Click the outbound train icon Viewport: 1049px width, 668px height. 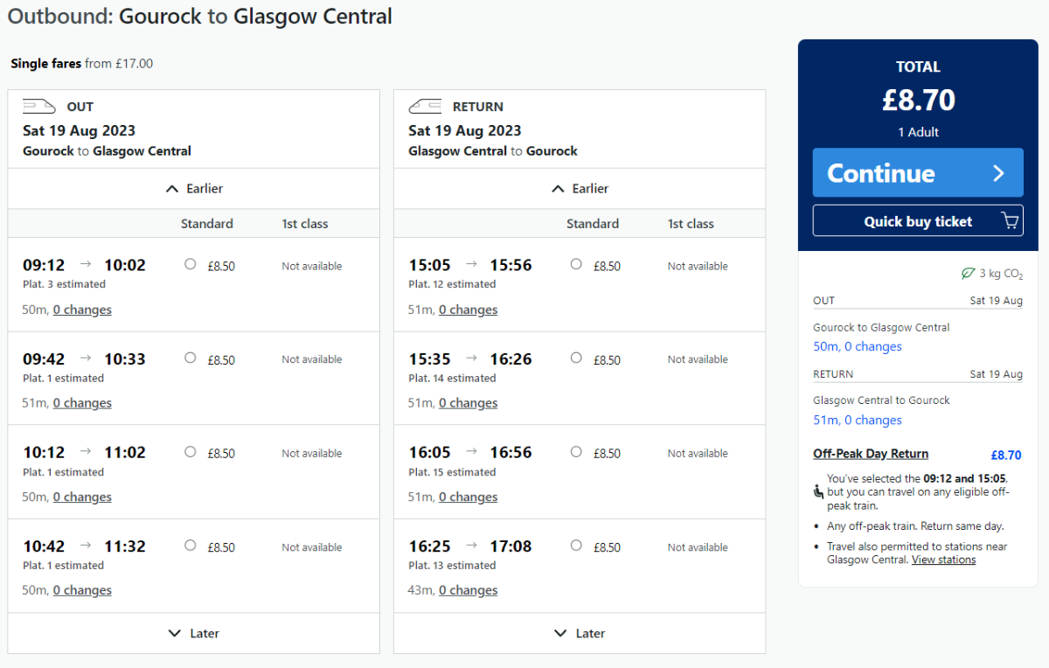pos(39,107)
